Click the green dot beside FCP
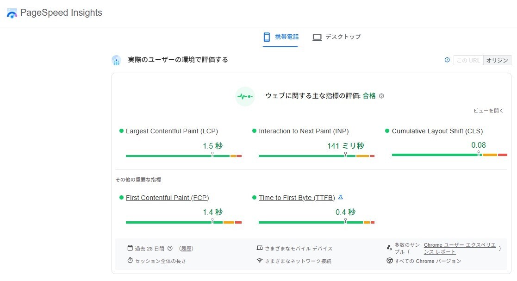The width and height of the screenshot is (517, 281). pos(121,198)
